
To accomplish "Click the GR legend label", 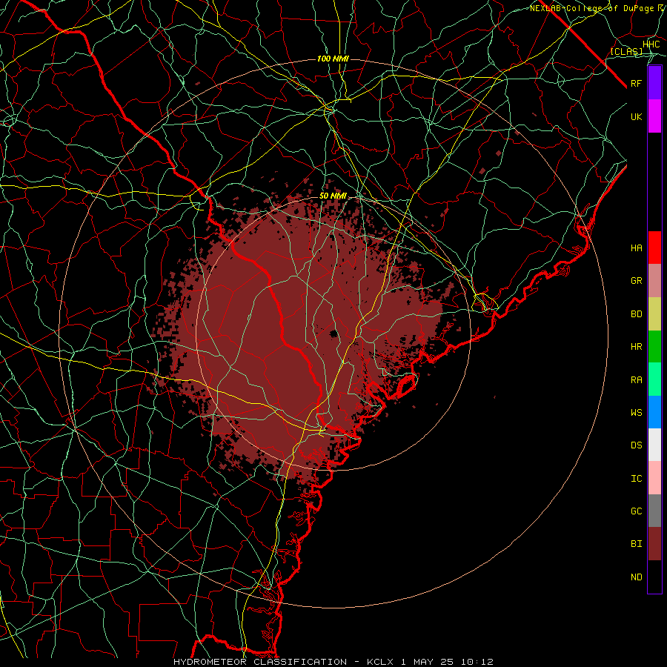I will (637, 281).
